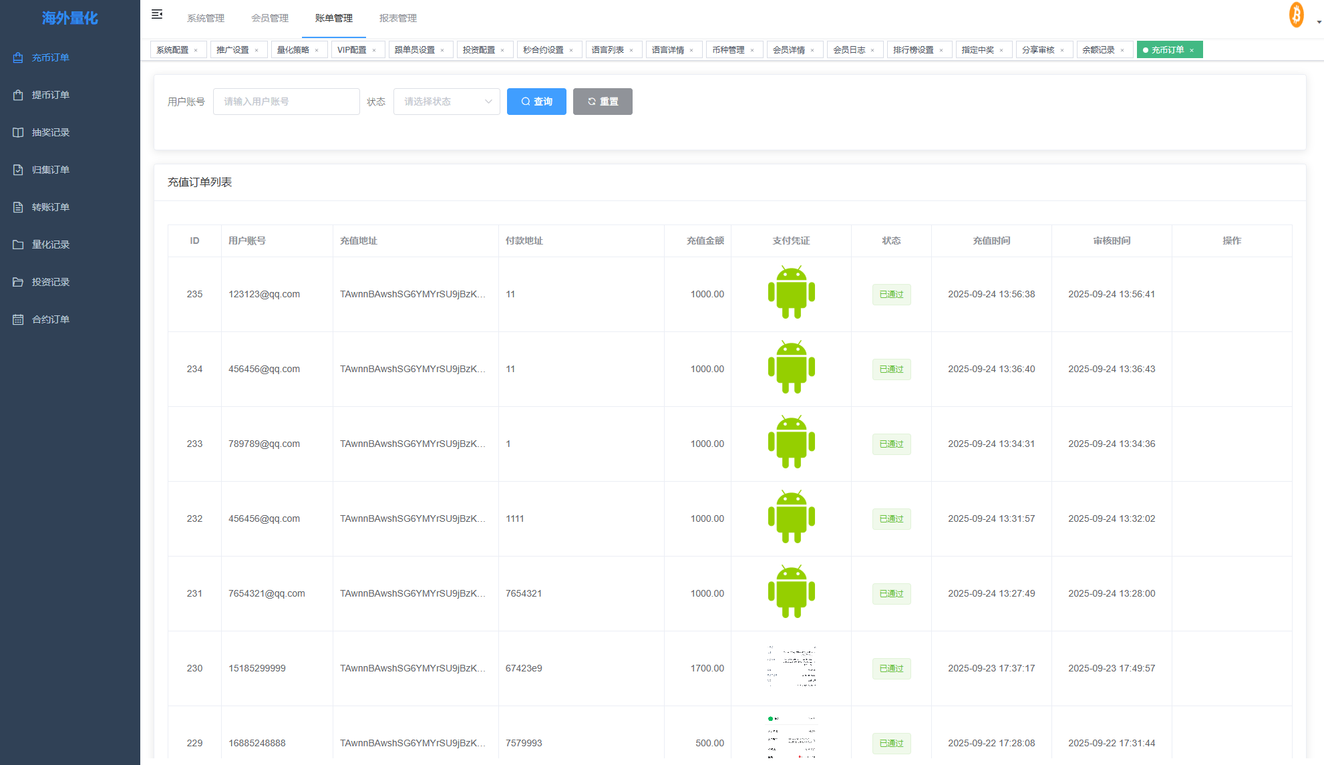Open payment proof thumbnail for order 235
Screen dimensions: 1324x765
[x=791, y=293]
